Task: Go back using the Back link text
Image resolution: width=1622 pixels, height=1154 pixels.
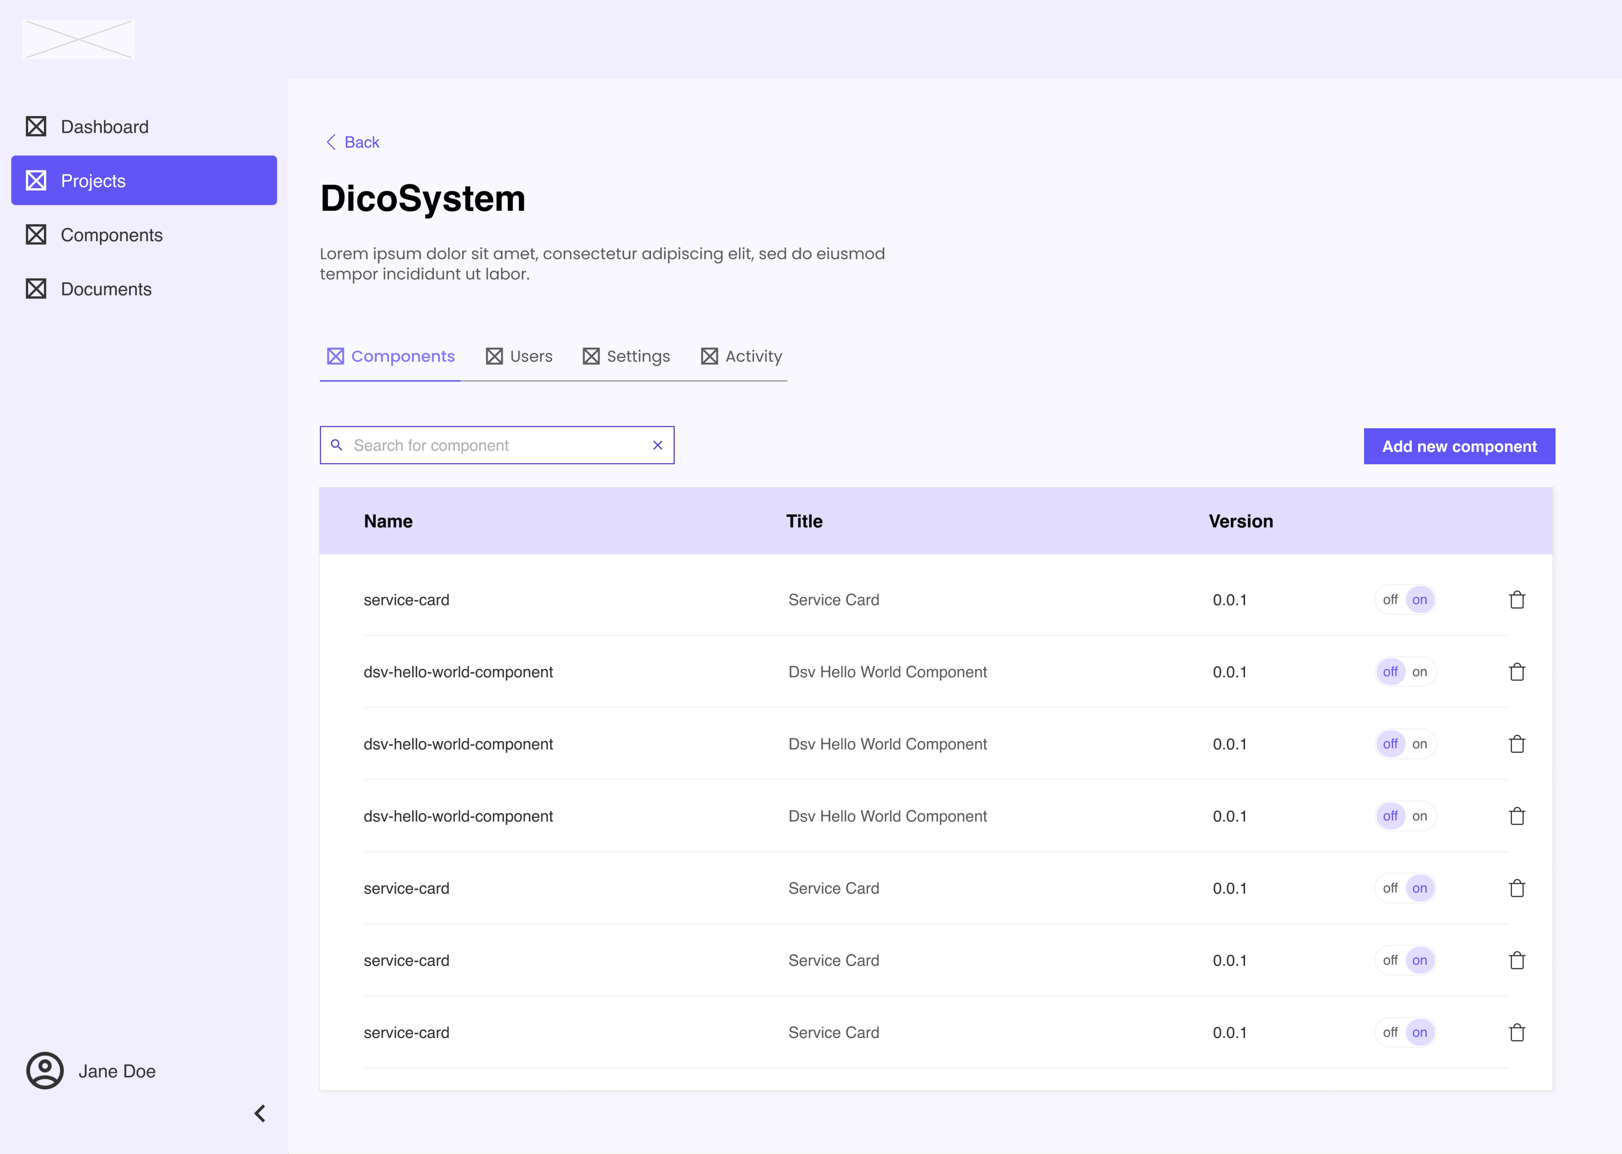Action: [x=362, y=142]
